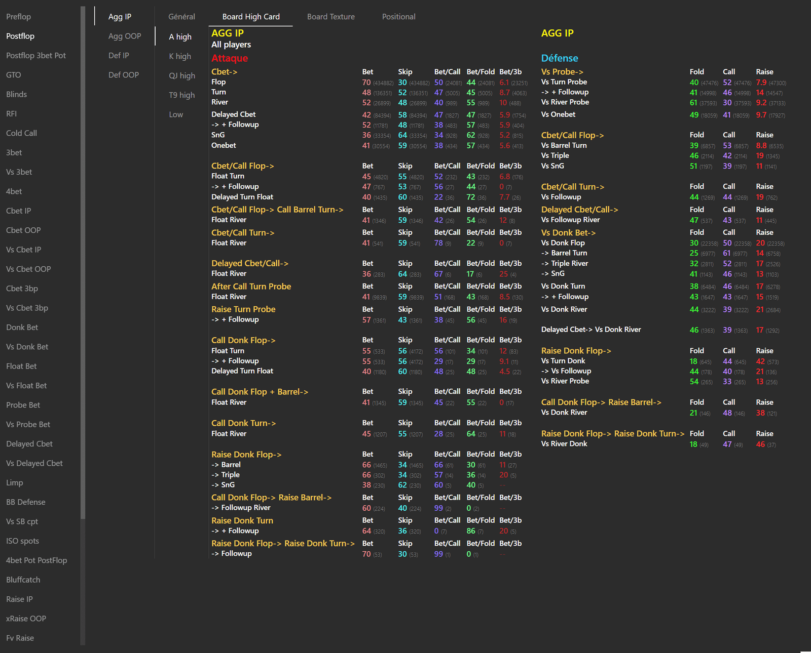Click the Flop Cbet bet percentage value

366,83
